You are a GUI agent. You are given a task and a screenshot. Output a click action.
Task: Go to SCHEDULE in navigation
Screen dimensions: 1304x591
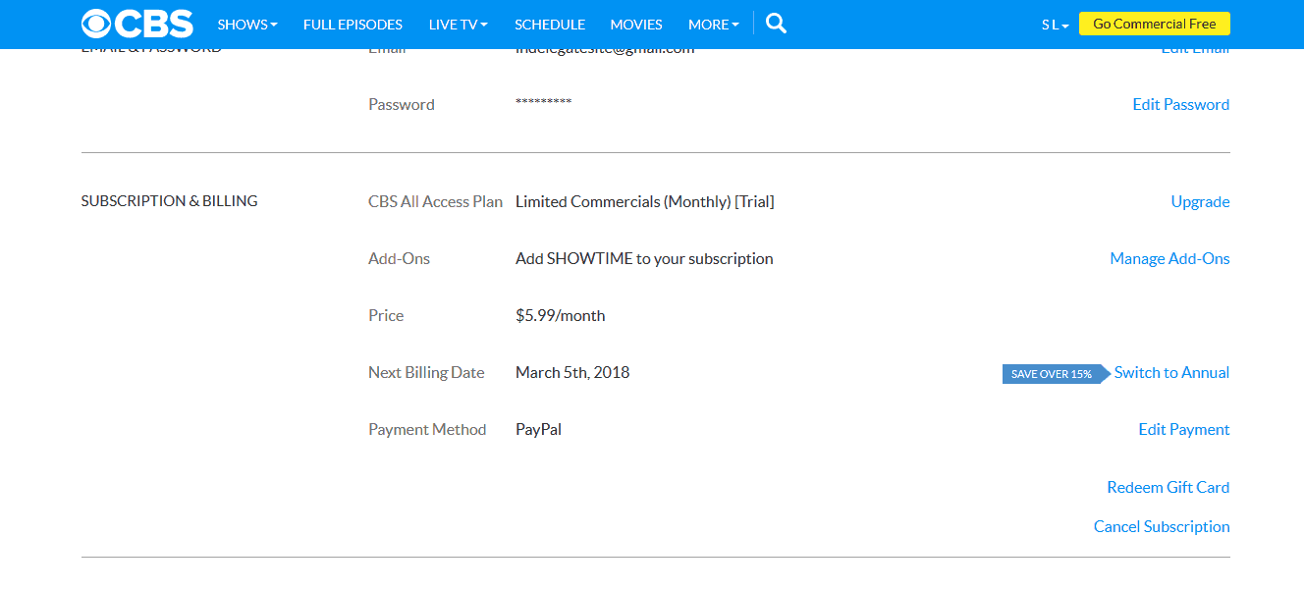pos(550,25)
